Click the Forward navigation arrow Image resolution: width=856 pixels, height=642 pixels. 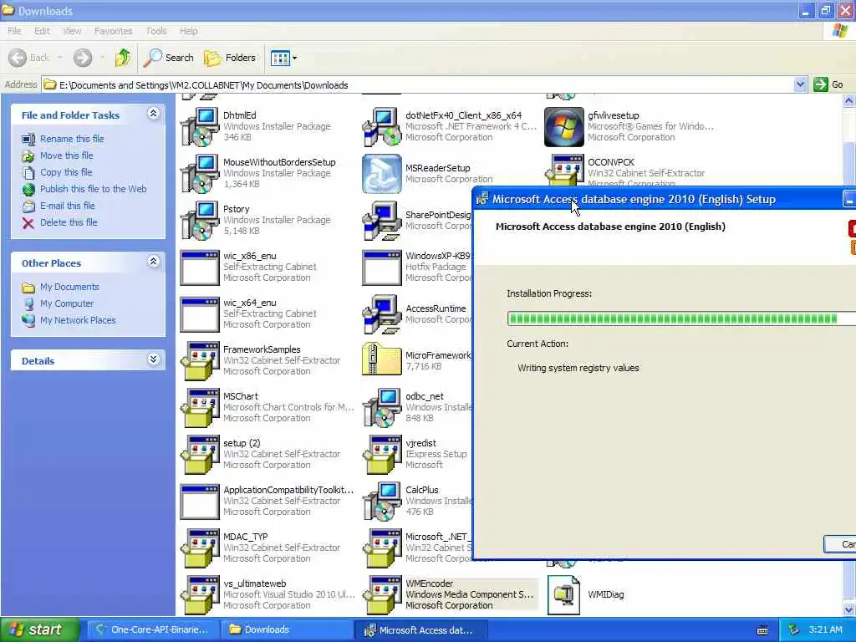click(83, 58)
